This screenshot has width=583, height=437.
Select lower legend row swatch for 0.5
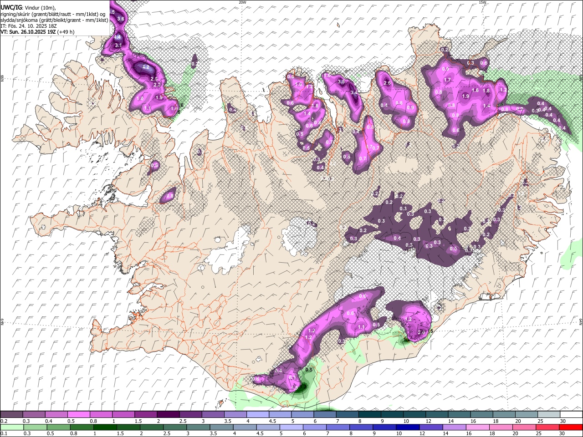pyautogui.click(x=58, y=427)
